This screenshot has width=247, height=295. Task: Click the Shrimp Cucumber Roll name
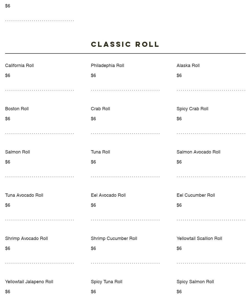pyautogui.click(x=114, y=238)
